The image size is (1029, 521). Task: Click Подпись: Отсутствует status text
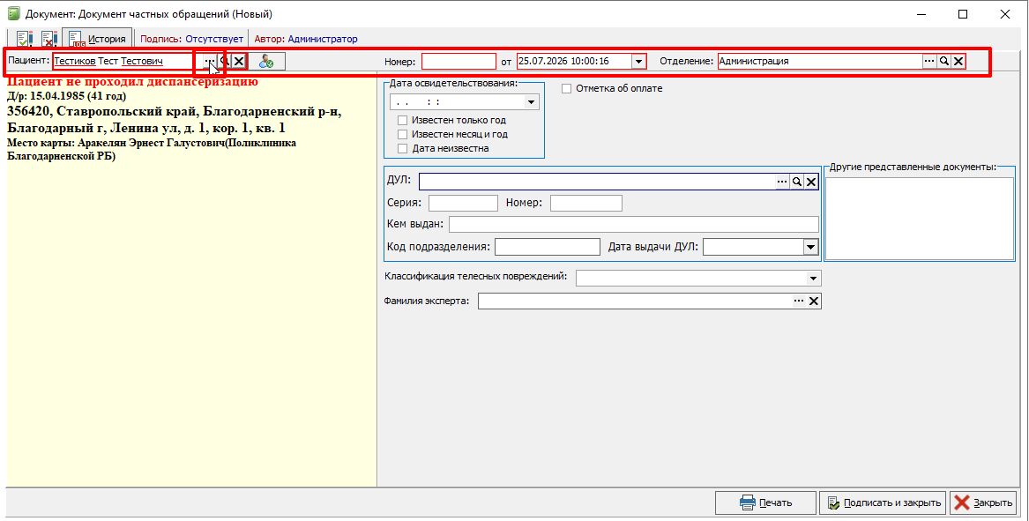(191, 39)
